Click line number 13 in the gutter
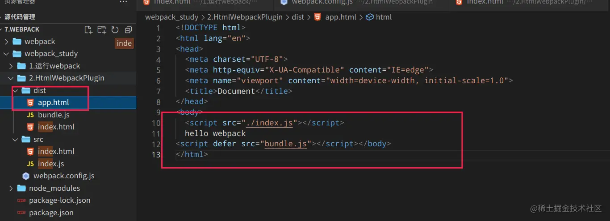The height and width of the screenshot is (221, 610). [x=156, y=155]
